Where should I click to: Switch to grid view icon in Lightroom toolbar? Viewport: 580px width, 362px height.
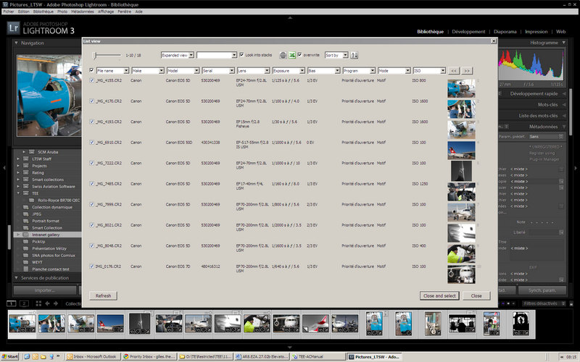(x=38, y=303)
